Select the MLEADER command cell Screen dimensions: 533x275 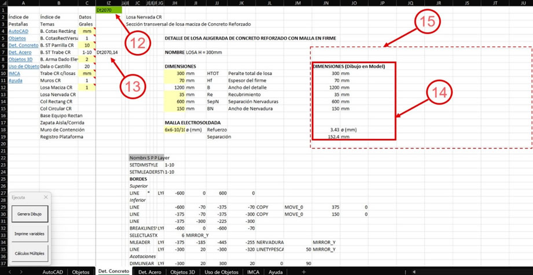(x=139, y=243)
